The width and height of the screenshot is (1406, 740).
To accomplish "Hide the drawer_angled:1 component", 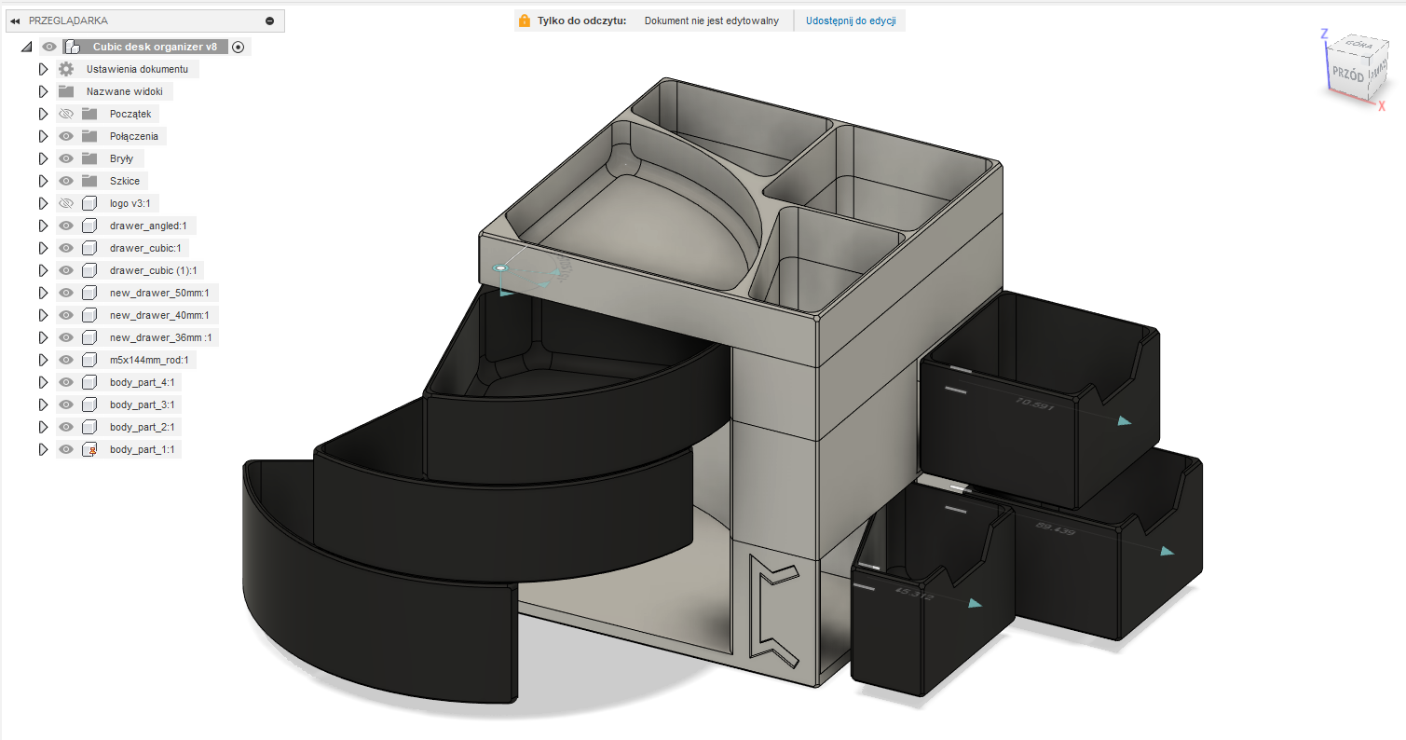I will [65, 226].
